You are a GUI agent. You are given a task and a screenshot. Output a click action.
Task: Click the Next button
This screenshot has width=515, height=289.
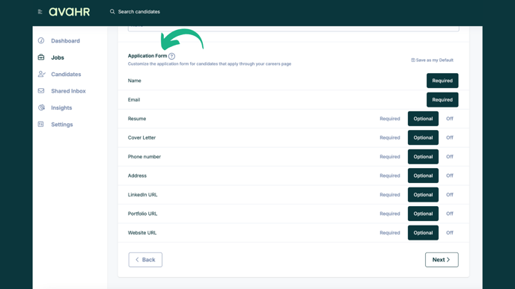point(442,260)
